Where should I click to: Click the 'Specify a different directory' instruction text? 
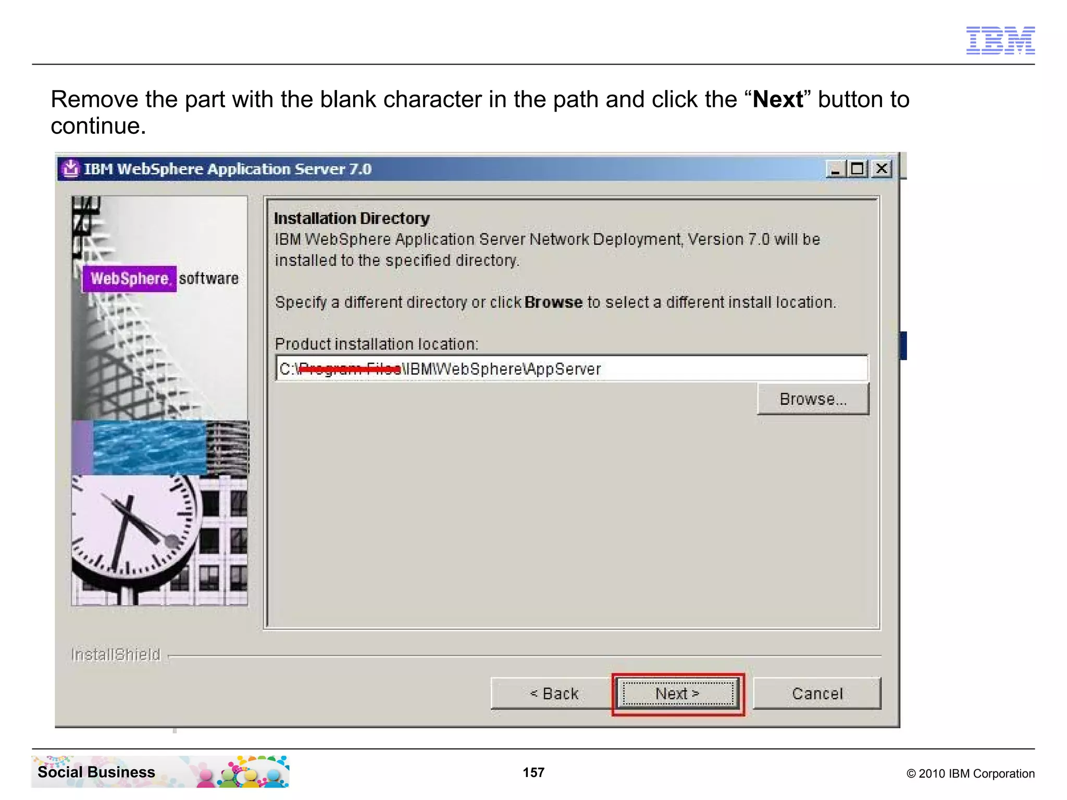coord(555,302)
